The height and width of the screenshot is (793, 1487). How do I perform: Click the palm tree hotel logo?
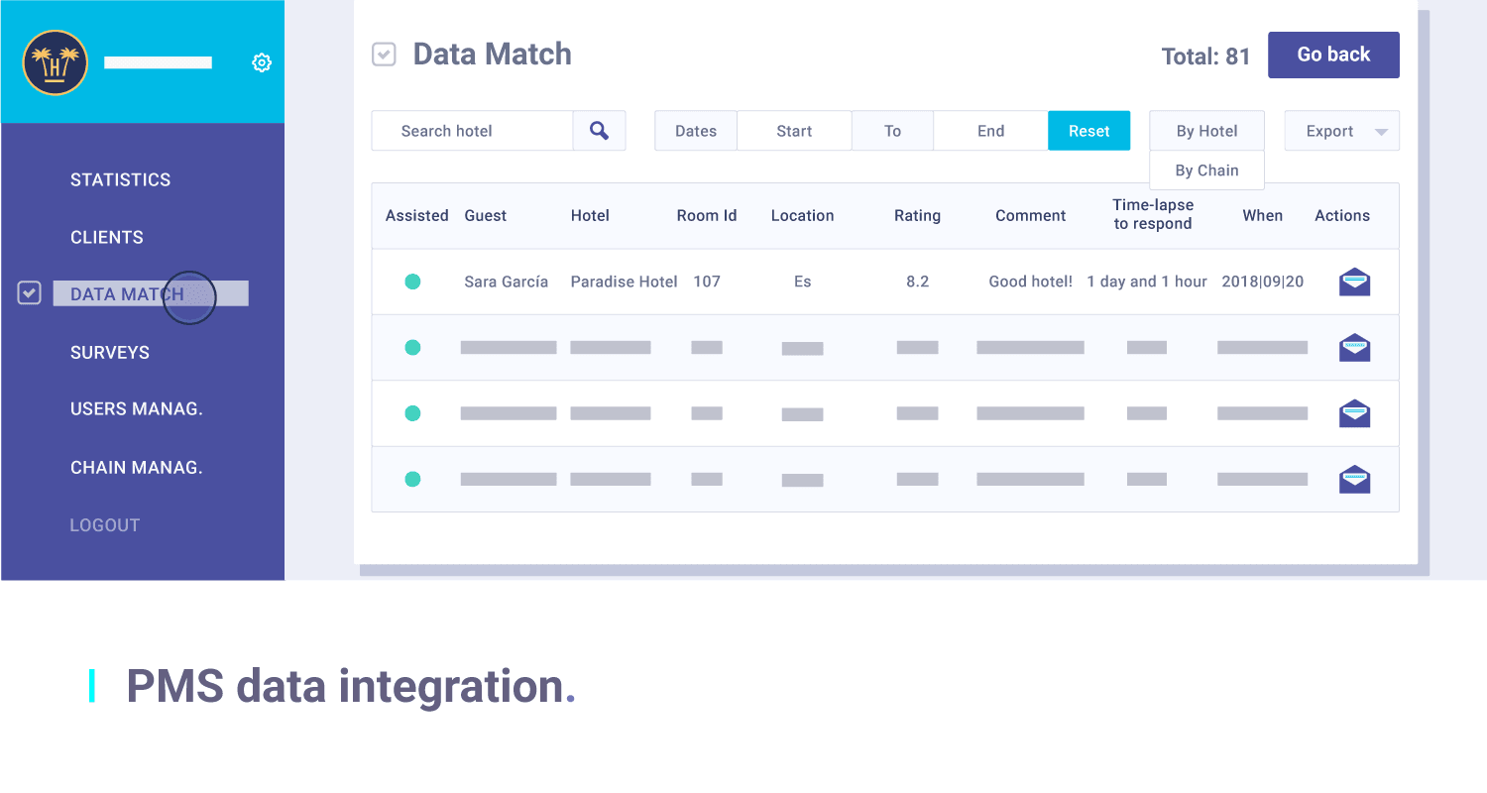tap(56, 62)
